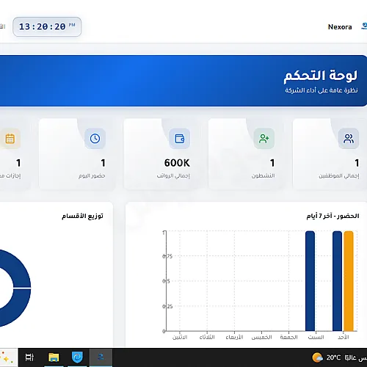Click the 13:20:20 clock display
367x367 pixels.
pyautogui.click(x=47, y=26)
